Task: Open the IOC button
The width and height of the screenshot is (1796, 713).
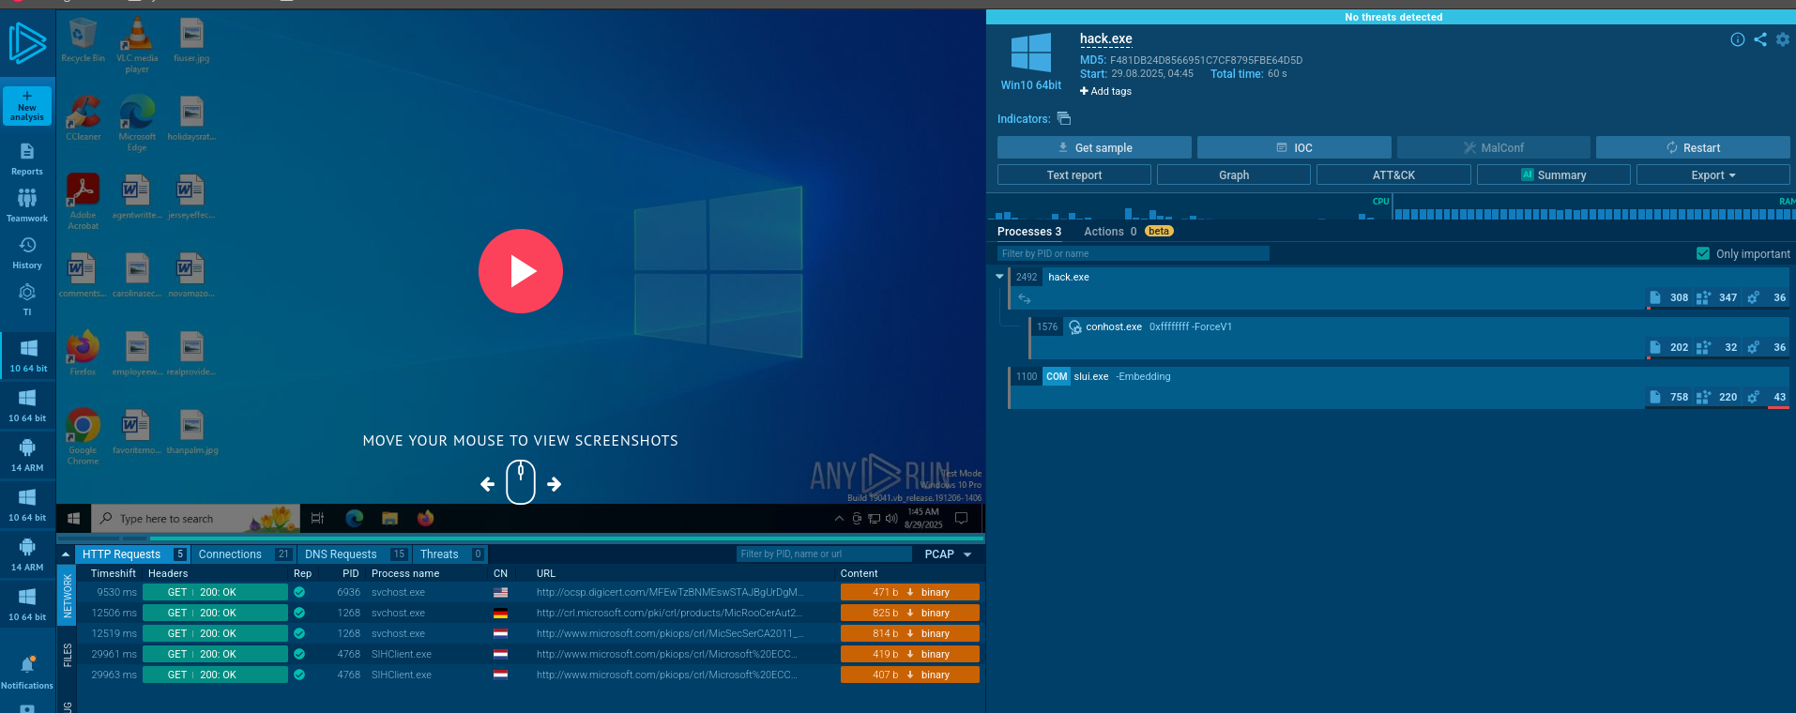Action: (1294, 147)
